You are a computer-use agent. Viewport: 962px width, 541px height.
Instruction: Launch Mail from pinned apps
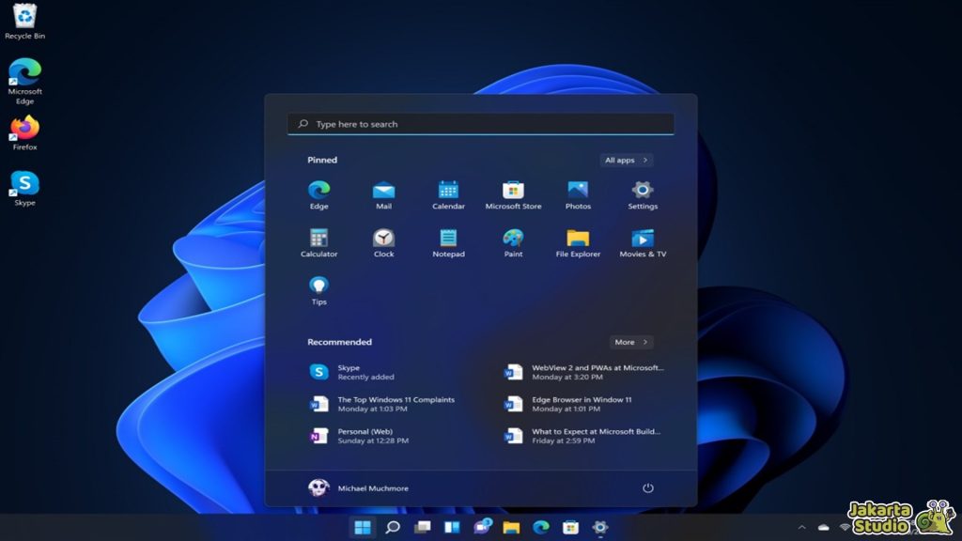click(383, 195)
